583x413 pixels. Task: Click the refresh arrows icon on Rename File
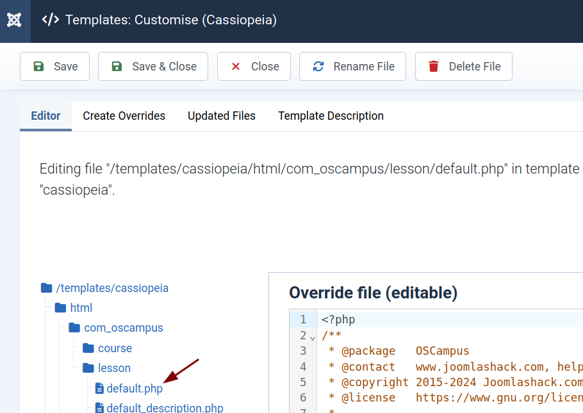[x=318, y=66]
